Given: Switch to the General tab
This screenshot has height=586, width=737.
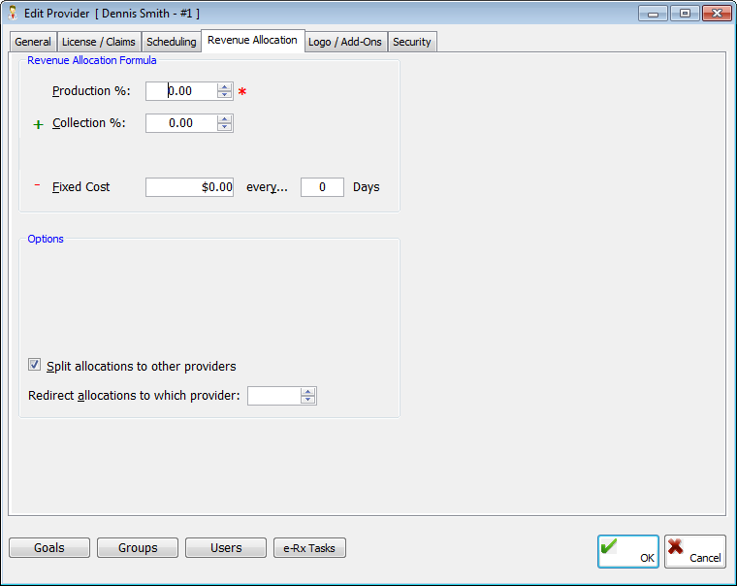Looking at the screenshot, I should [33, 43].
